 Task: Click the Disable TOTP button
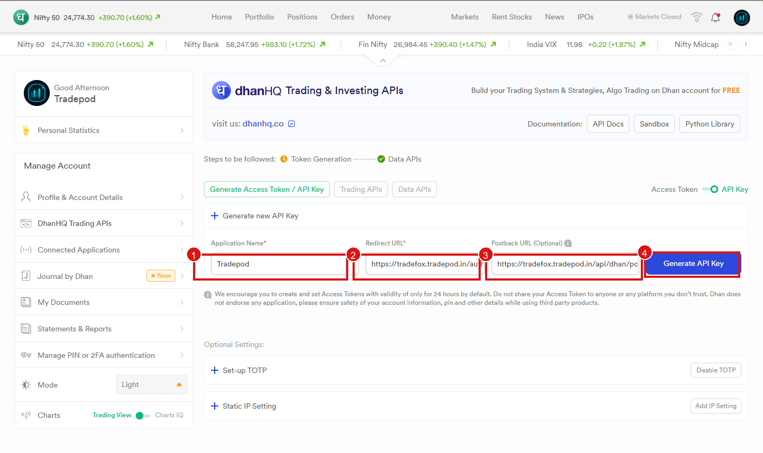716,370
